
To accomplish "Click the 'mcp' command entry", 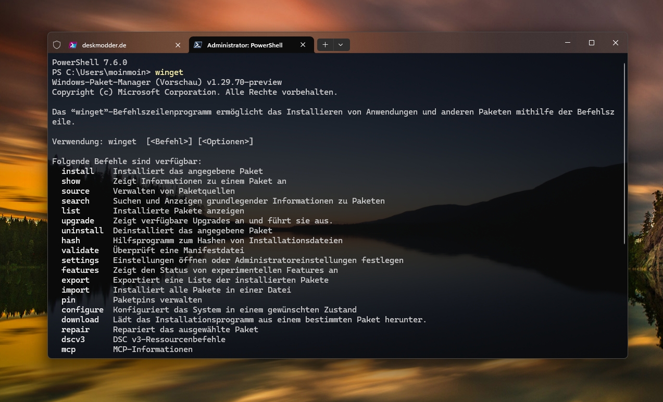I will (69, 349).
